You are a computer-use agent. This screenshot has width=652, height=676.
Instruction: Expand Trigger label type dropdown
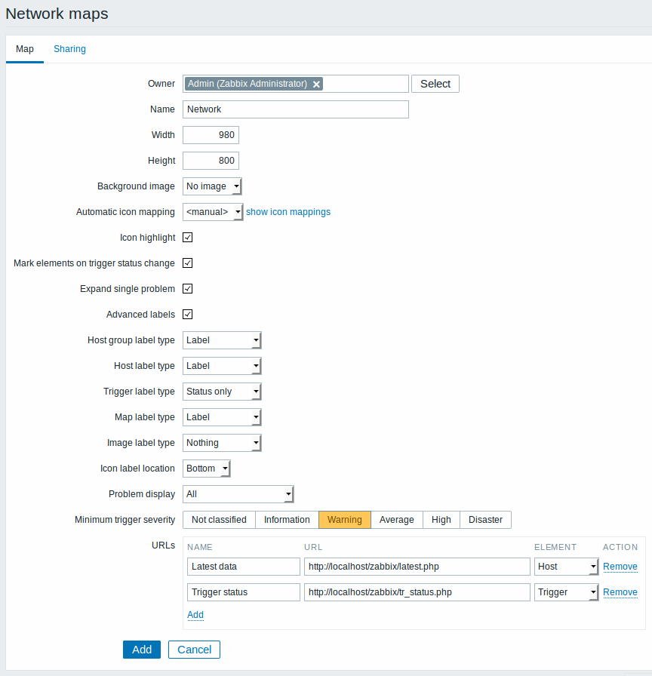[x=222, y=392]
